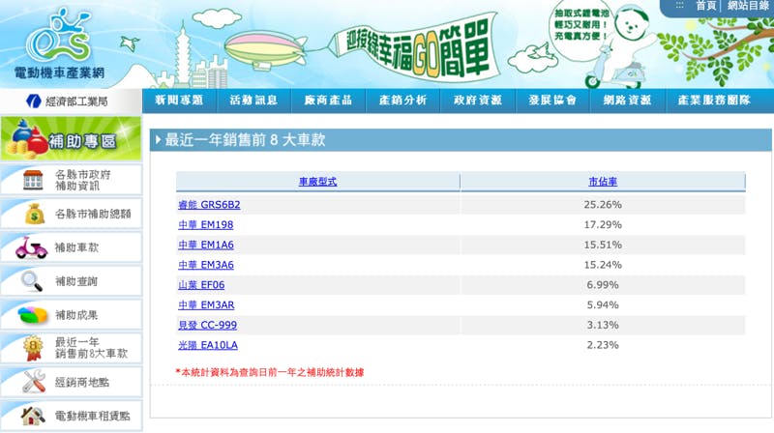The height and width of the screenshot is (433, 774).
Task: Open 山葉 EF06 model link
Action: point(201,285)
